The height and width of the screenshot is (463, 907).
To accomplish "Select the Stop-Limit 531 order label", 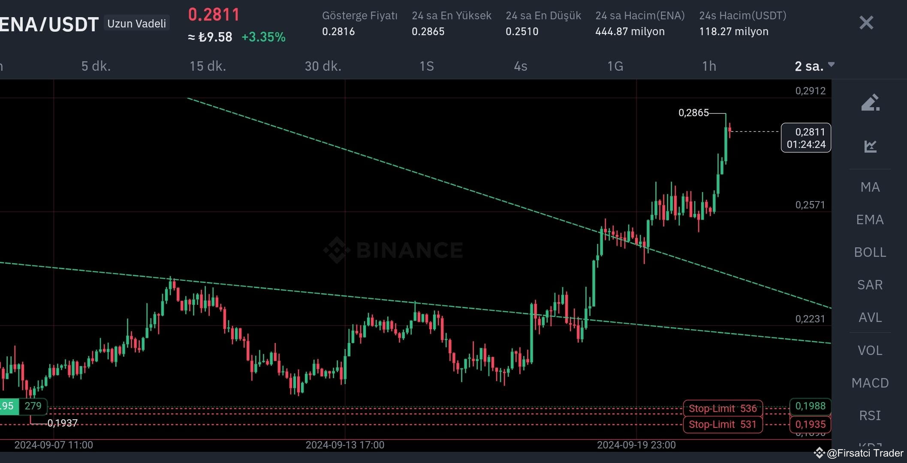I will 723,424.
